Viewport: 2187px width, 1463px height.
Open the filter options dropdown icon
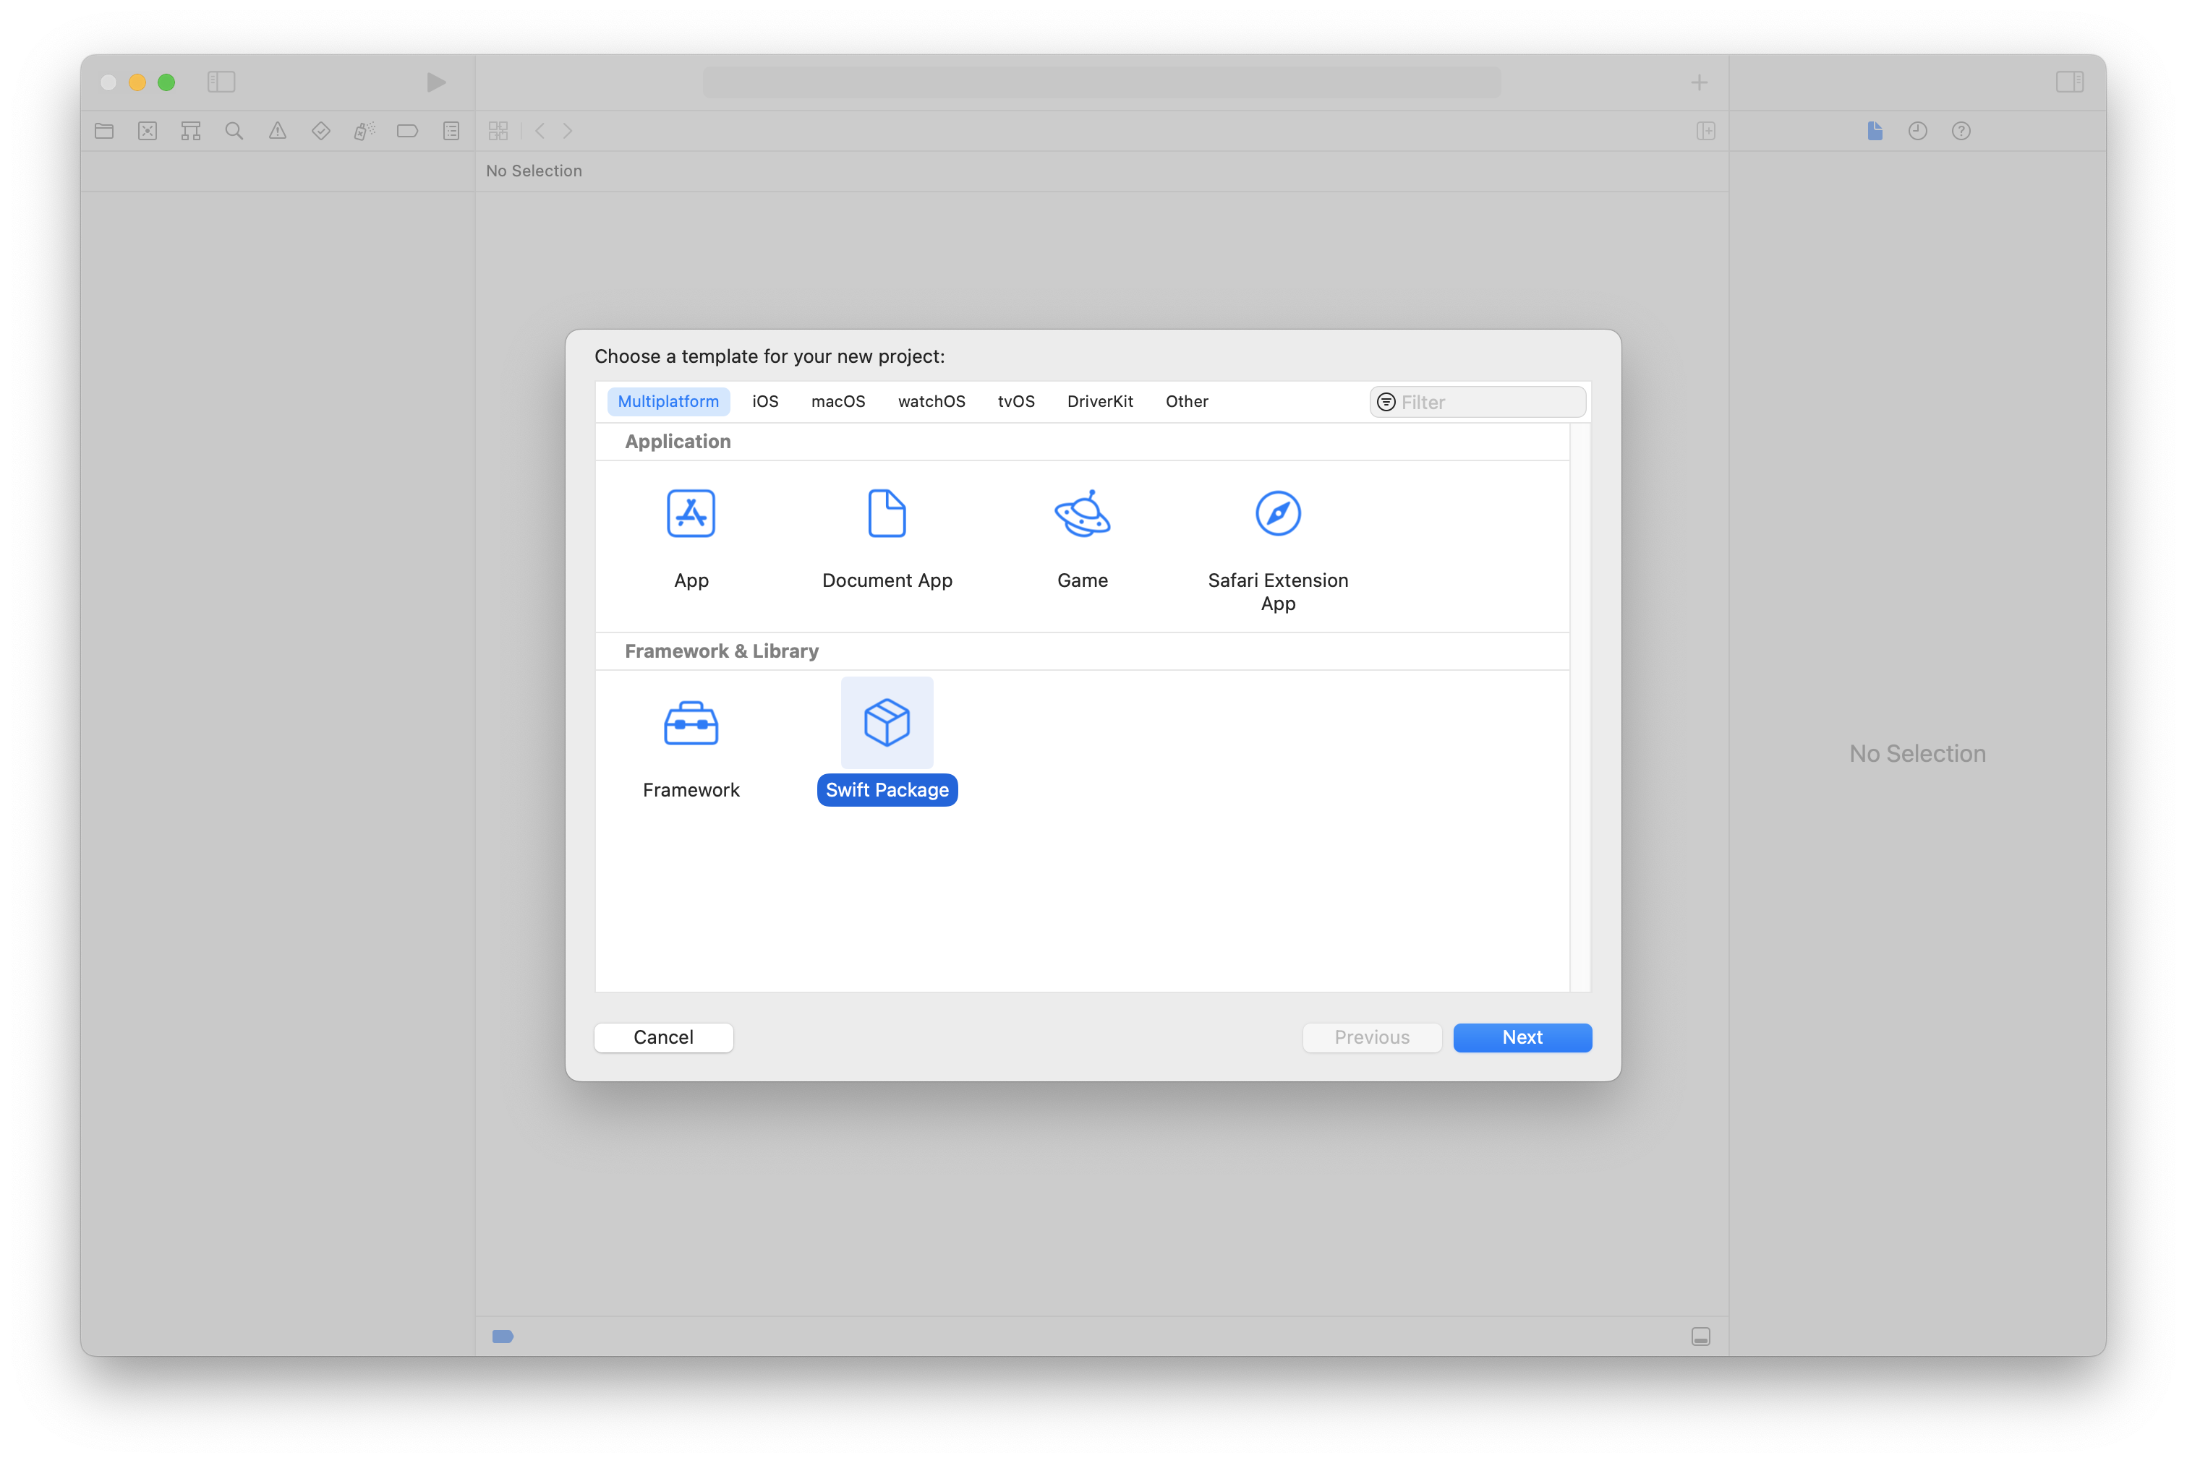(x=1386, y=402)
